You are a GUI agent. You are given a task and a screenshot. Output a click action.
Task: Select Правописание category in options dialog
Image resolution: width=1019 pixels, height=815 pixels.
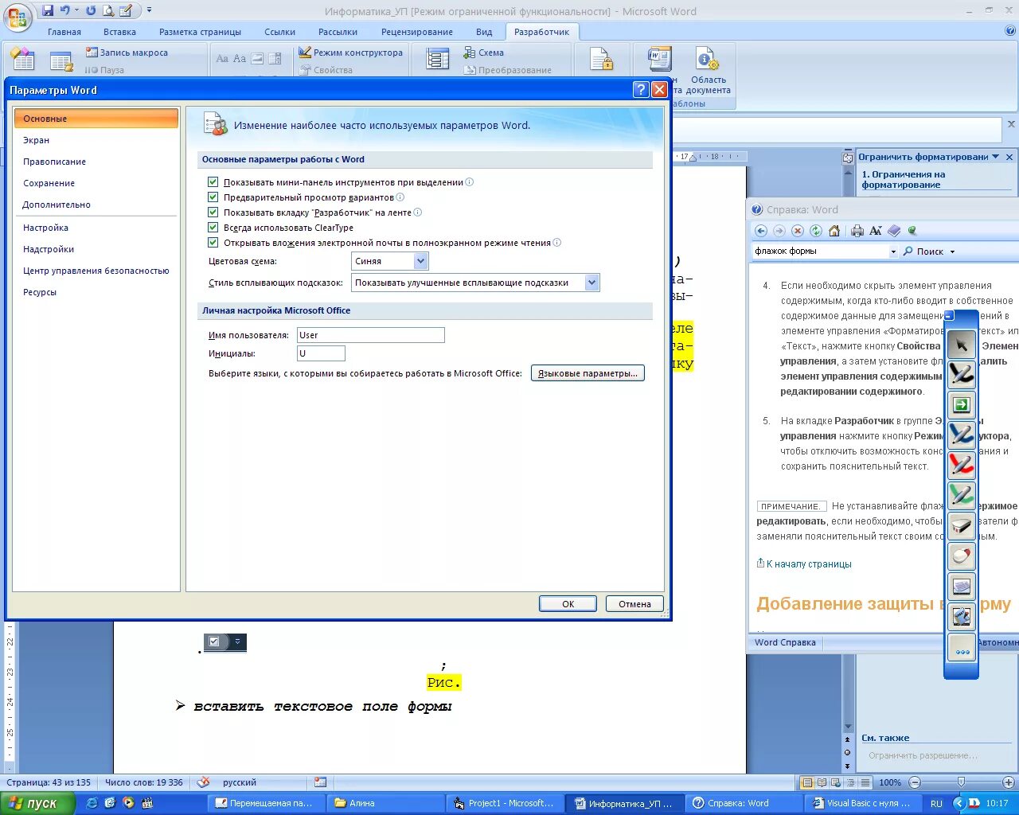(x=96, y=162)
